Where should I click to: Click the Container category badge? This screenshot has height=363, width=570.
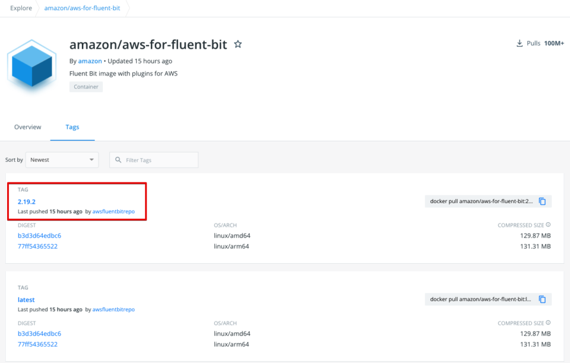coord(85,86)
